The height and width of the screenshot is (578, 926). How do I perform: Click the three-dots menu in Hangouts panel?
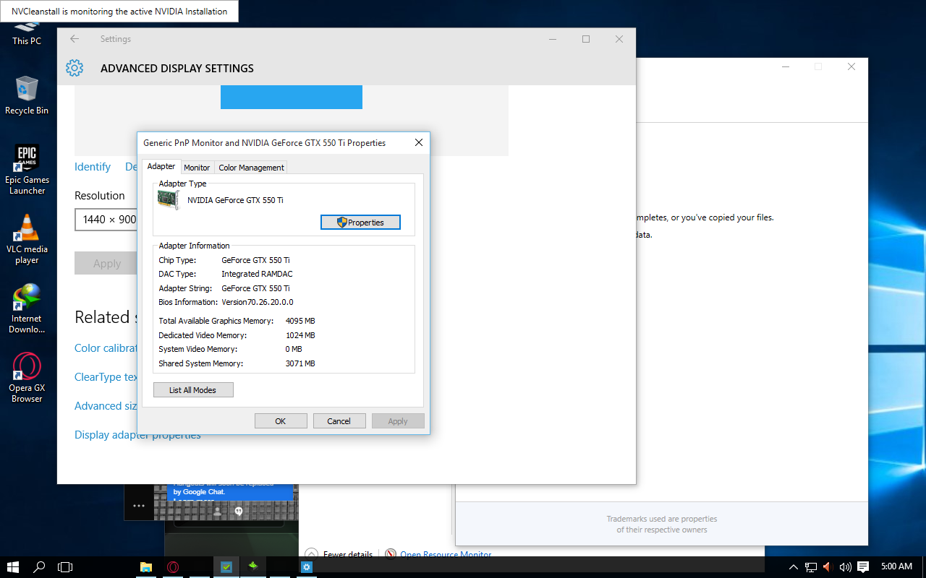[139, 506]
